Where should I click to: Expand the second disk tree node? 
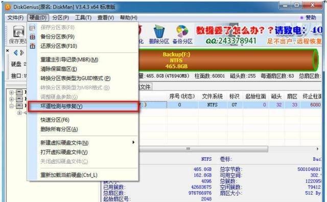pyautogui.click(x=11, y=99)
